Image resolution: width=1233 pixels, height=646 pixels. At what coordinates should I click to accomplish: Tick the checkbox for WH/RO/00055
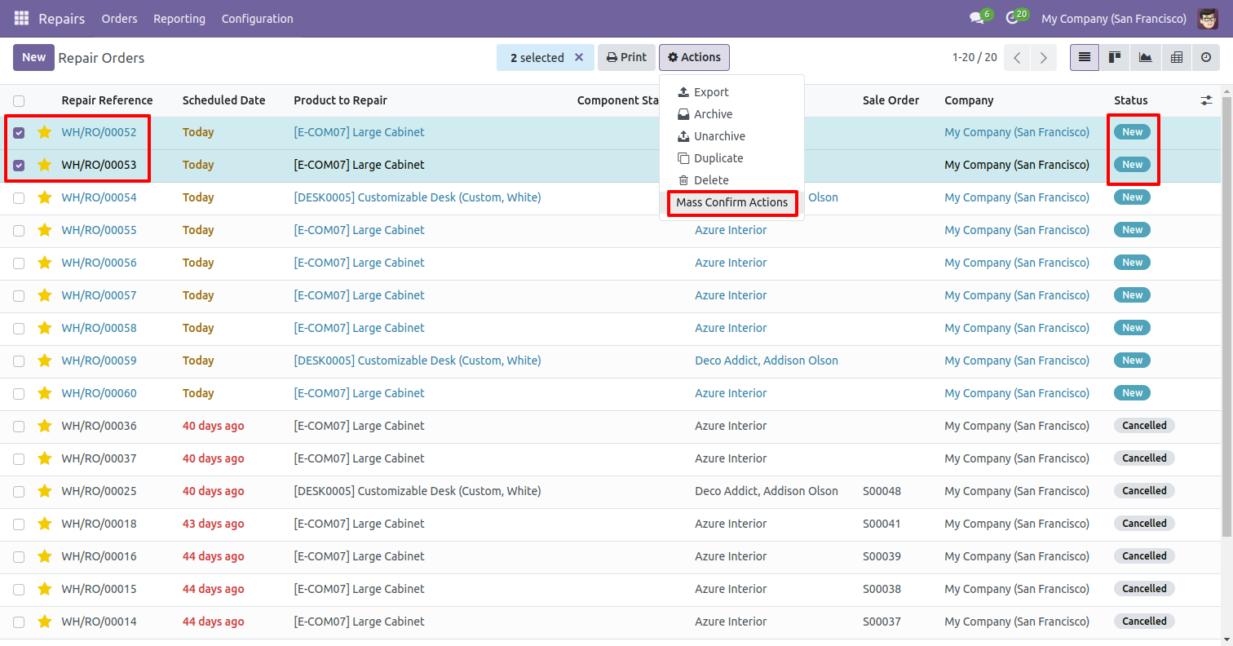[19, 230]
